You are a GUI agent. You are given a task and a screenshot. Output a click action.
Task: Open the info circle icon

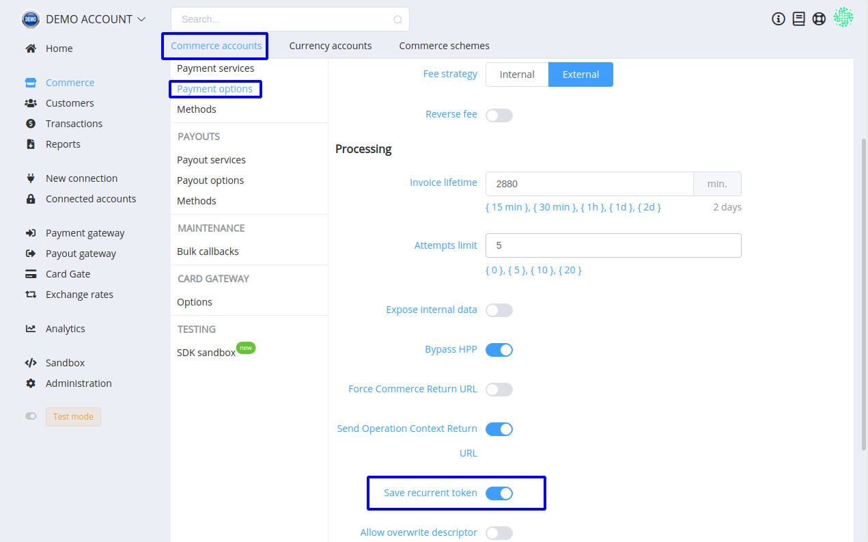779,19
